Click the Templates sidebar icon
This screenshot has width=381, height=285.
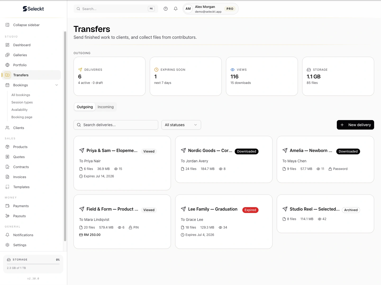click(x=7, y=187)
